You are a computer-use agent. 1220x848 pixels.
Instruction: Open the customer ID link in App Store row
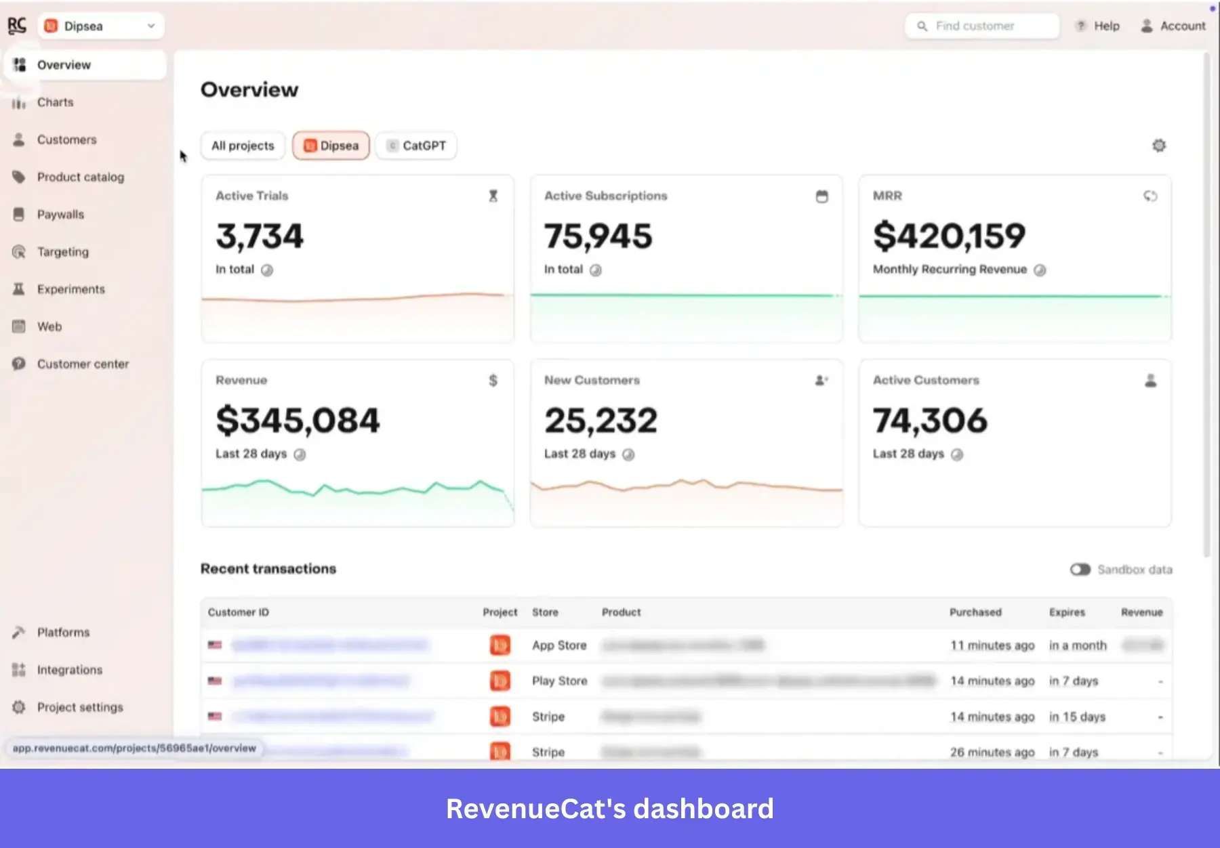pyautogui.click(x=329, y=645)
